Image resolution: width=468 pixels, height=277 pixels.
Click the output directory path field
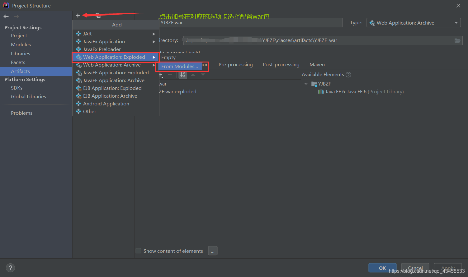point(323,40)
